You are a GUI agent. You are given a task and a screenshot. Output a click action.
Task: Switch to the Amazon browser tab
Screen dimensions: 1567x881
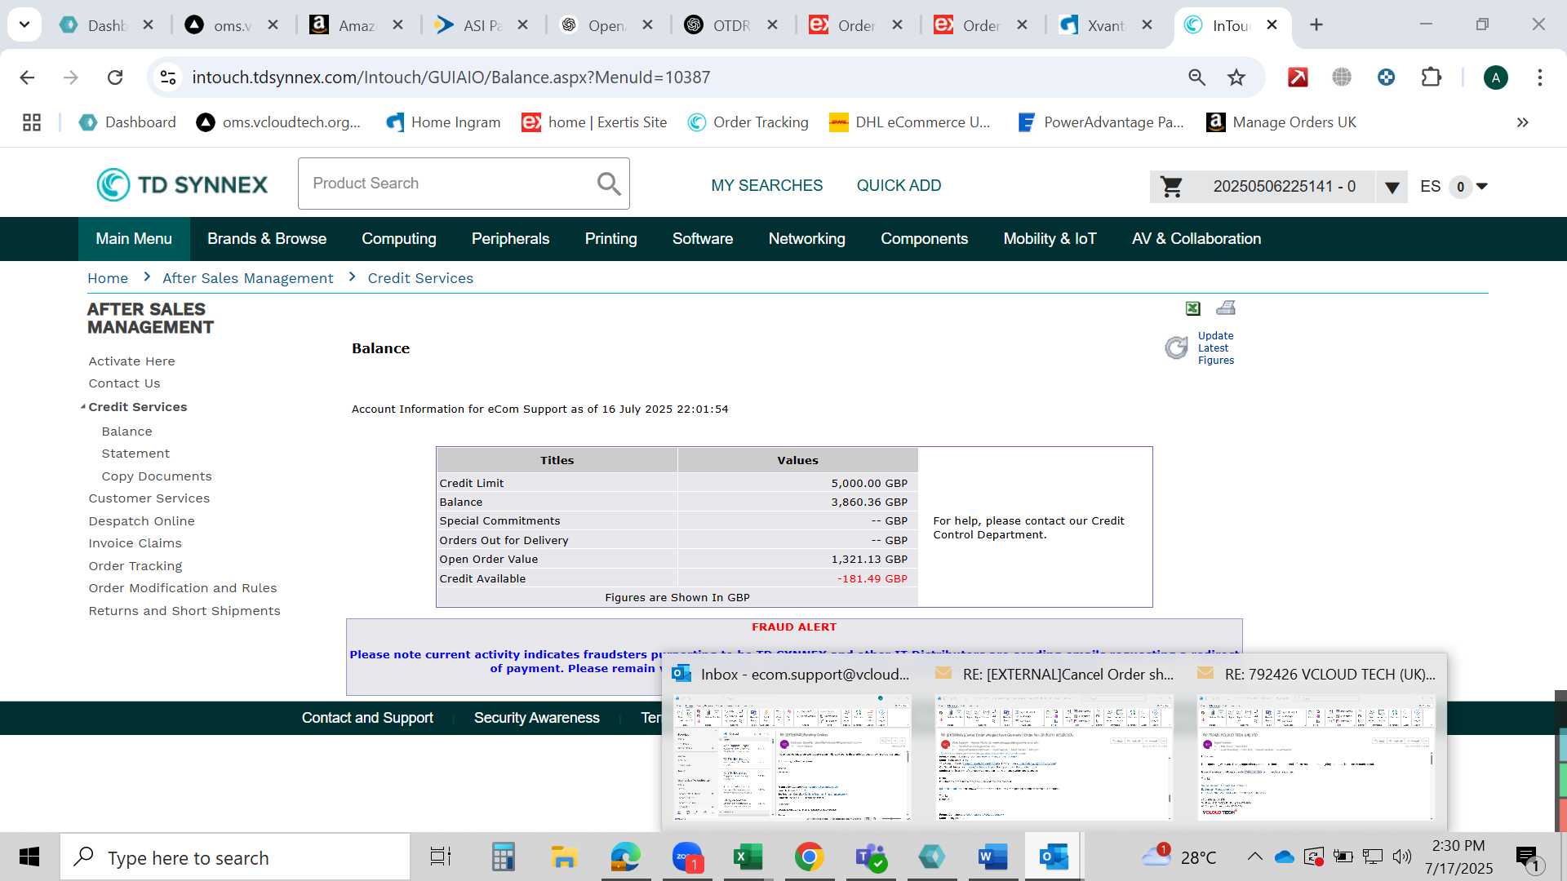point(357,25)
